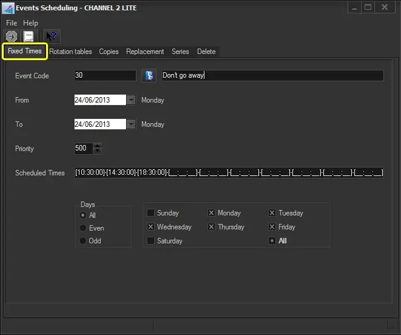Click the Priority spinner arrows
This screenshot has width=401, height=335.
coord(98,149)
